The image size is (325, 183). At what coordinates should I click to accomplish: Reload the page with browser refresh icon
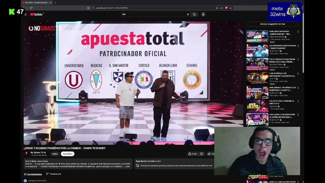tap(31, 8)
